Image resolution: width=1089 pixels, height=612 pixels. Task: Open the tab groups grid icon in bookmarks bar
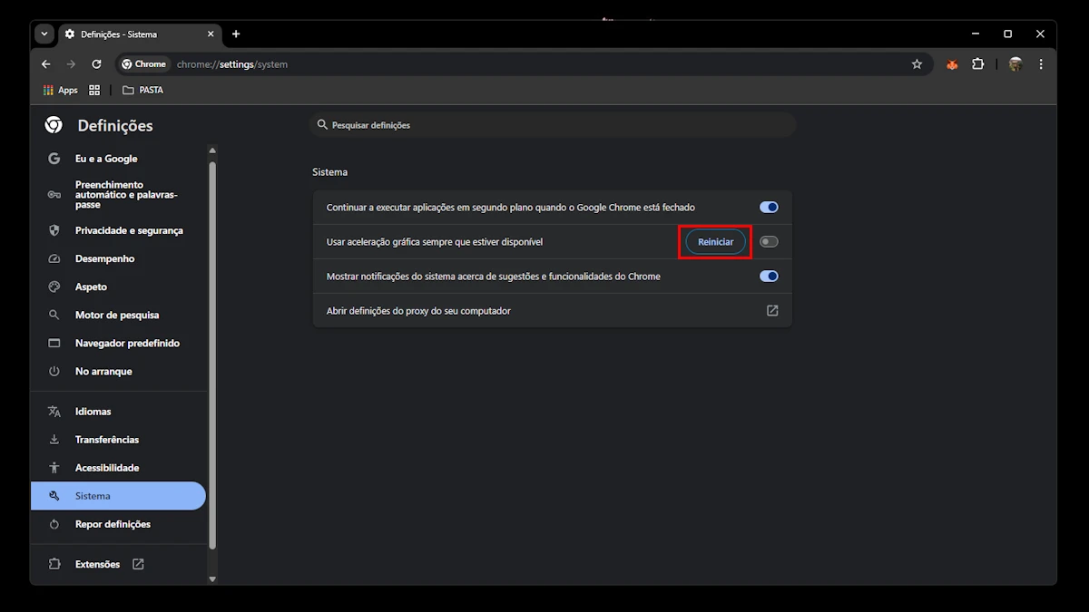(94, 90)
